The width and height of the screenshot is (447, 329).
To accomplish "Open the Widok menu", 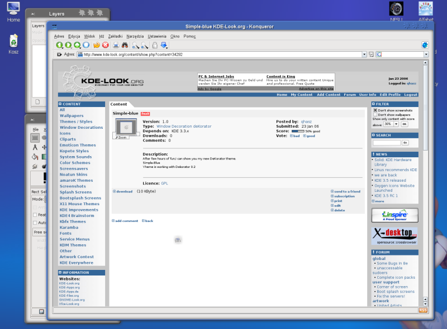I will [89, 36].
